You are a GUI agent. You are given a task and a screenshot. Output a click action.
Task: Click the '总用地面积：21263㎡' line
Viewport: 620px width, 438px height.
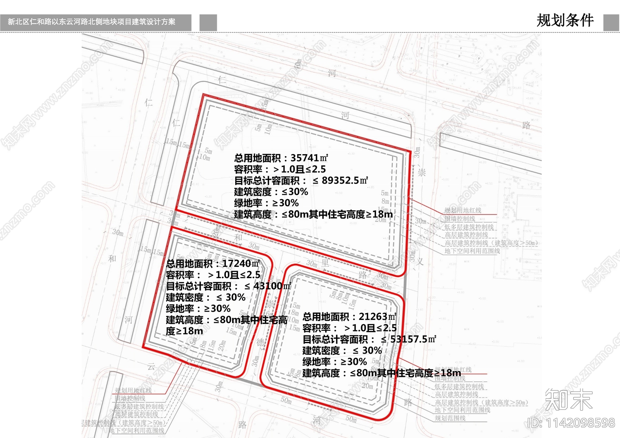tap(350, 317)
